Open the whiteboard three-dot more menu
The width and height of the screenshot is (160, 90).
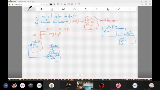click(130, 9)
